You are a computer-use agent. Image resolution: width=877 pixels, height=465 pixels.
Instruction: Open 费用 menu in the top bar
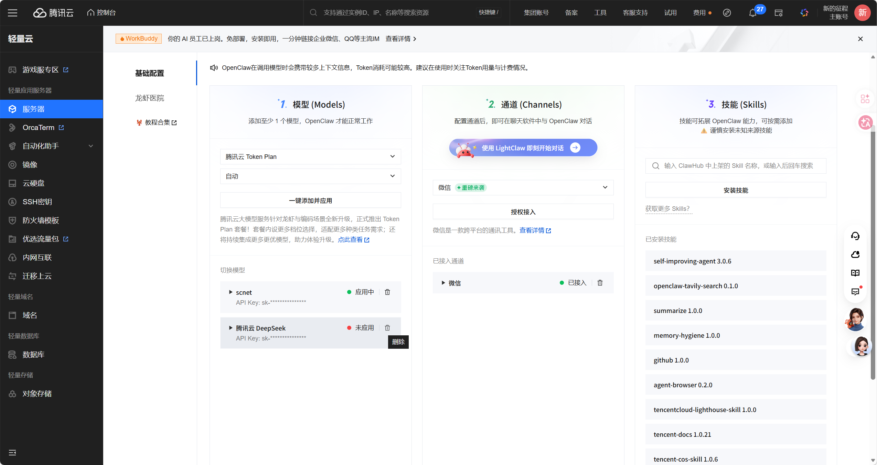coord(699,13)
